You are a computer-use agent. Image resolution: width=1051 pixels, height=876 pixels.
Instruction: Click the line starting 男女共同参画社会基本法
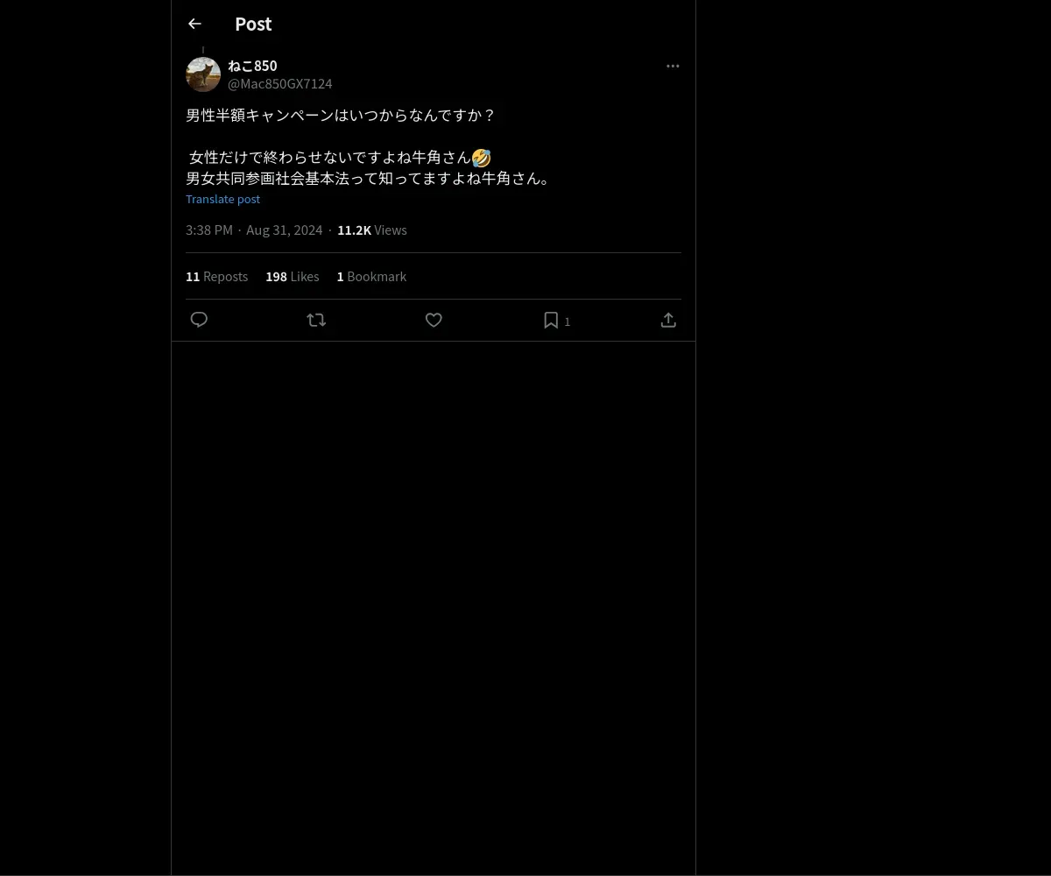(370, 179)
